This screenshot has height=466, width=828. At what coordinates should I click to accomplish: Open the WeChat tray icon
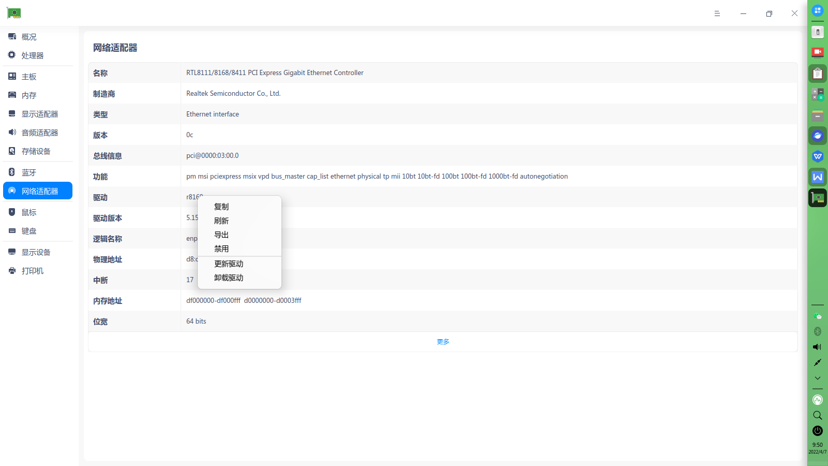818,316
